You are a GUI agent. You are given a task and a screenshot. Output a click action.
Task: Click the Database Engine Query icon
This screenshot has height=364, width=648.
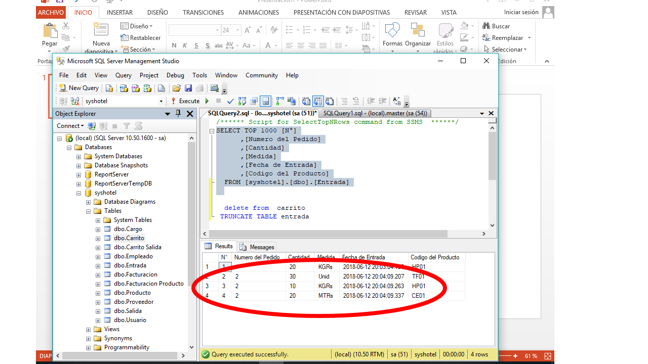(x=109, y=88)
